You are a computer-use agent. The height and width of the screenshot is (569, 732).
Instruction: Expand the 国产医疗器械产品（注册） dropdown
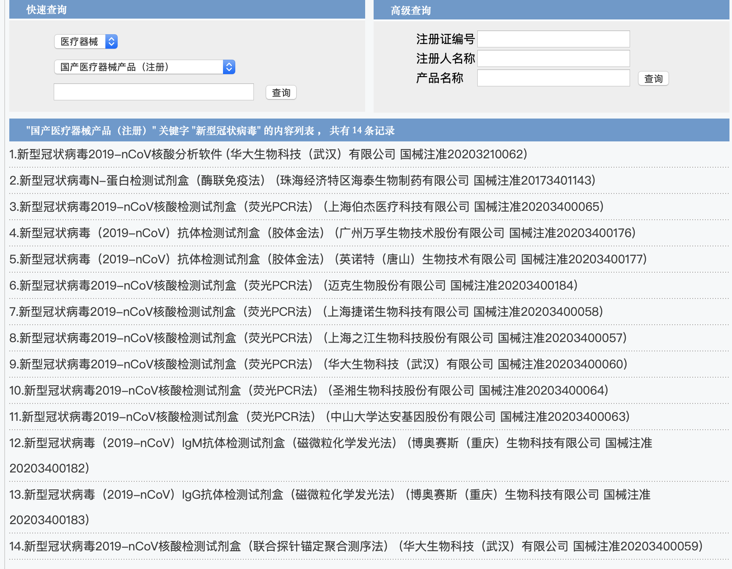point(144,67)
